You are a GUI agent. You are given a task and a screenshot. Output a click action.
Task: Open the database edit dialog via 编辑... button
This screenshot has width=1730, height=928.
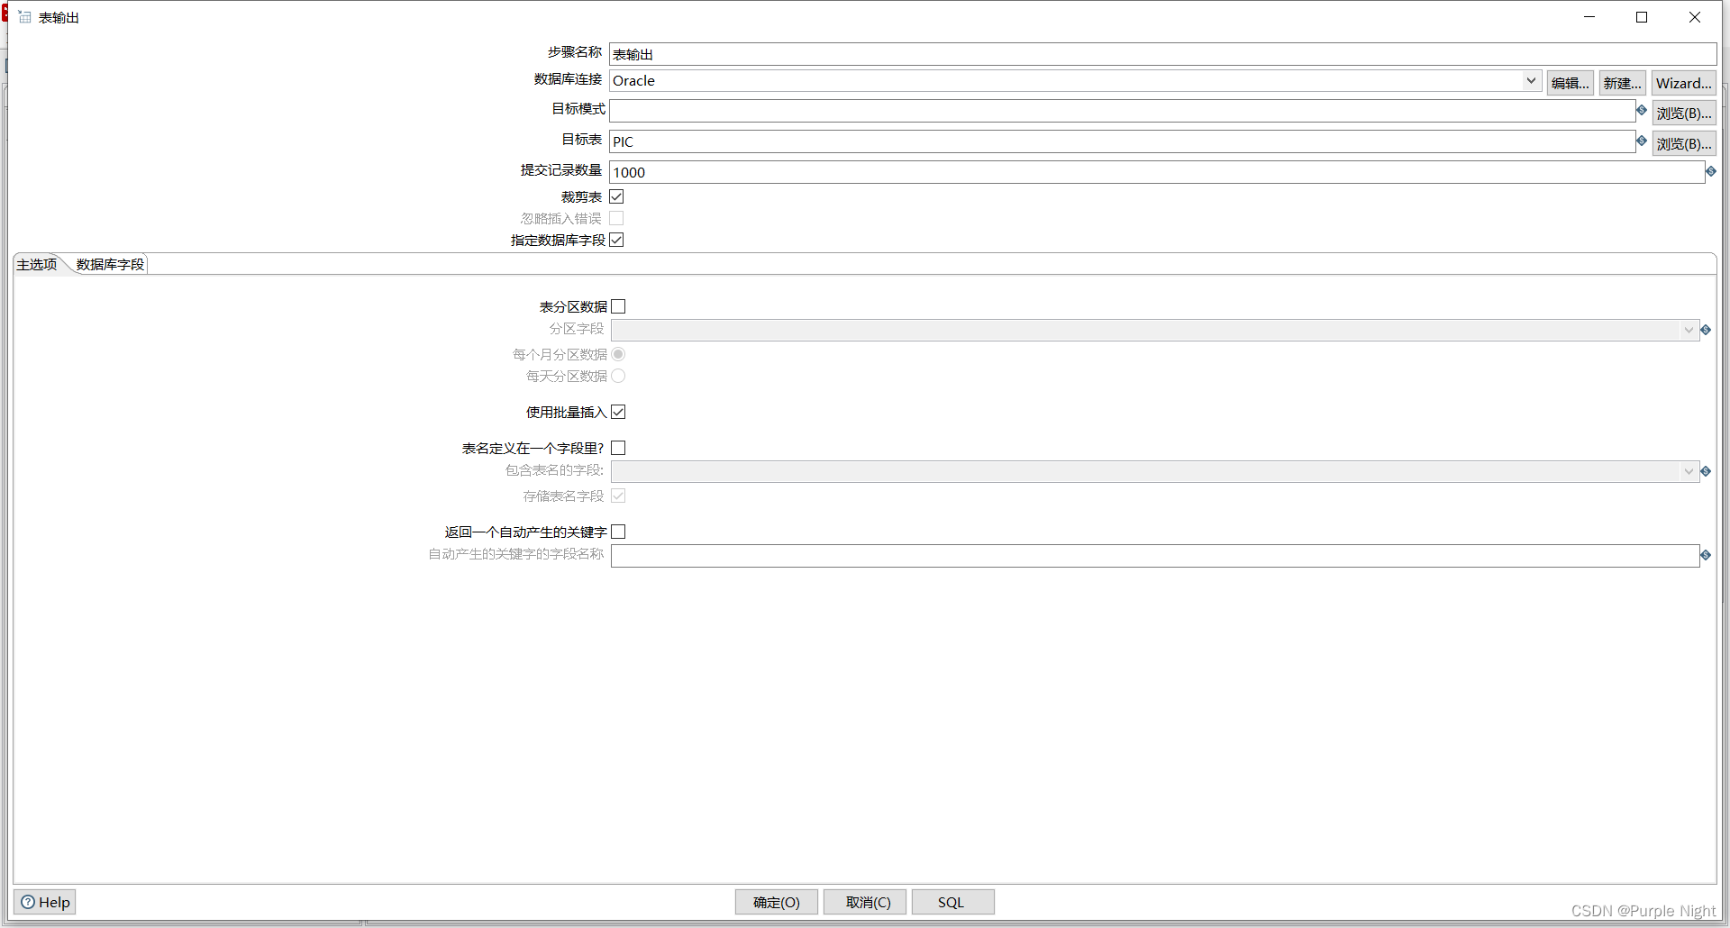pos(1571,83)
